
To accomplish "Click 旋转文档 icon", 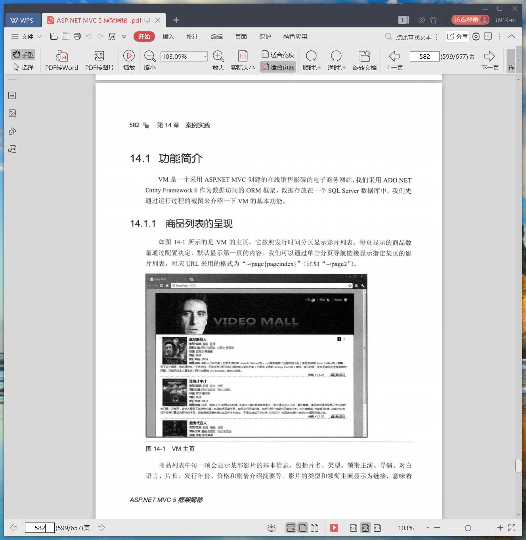I will pyautogui.click(x=364, y=56).
